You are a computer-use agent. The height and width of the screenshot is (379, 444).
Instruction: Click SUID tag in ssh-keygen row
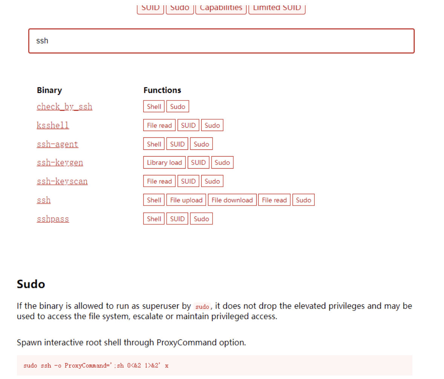pyautogui.click(x=198, y=162)
